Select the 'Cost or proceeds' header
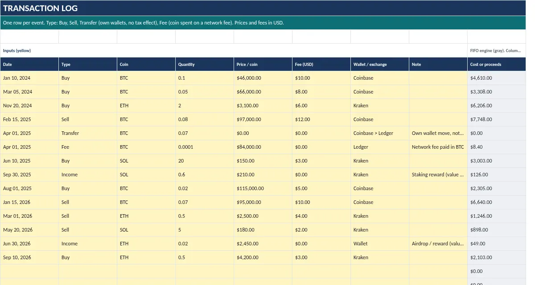The height and width of the screenshot is (285, 535). click(x=497, y=64)
